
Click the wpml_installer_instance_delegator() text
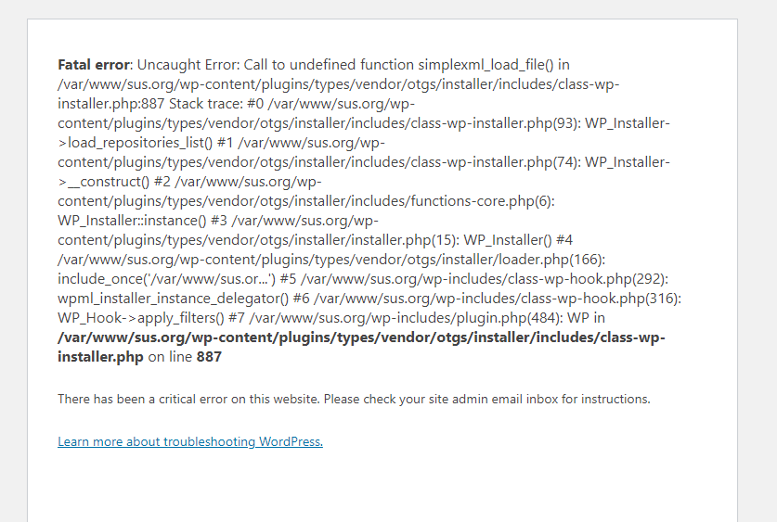[173, 299]
